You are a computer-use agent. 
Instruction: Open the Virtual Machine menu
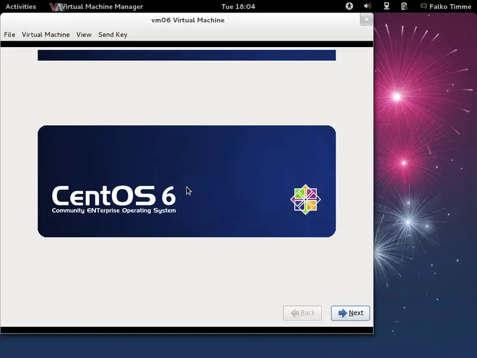[46, 35]
